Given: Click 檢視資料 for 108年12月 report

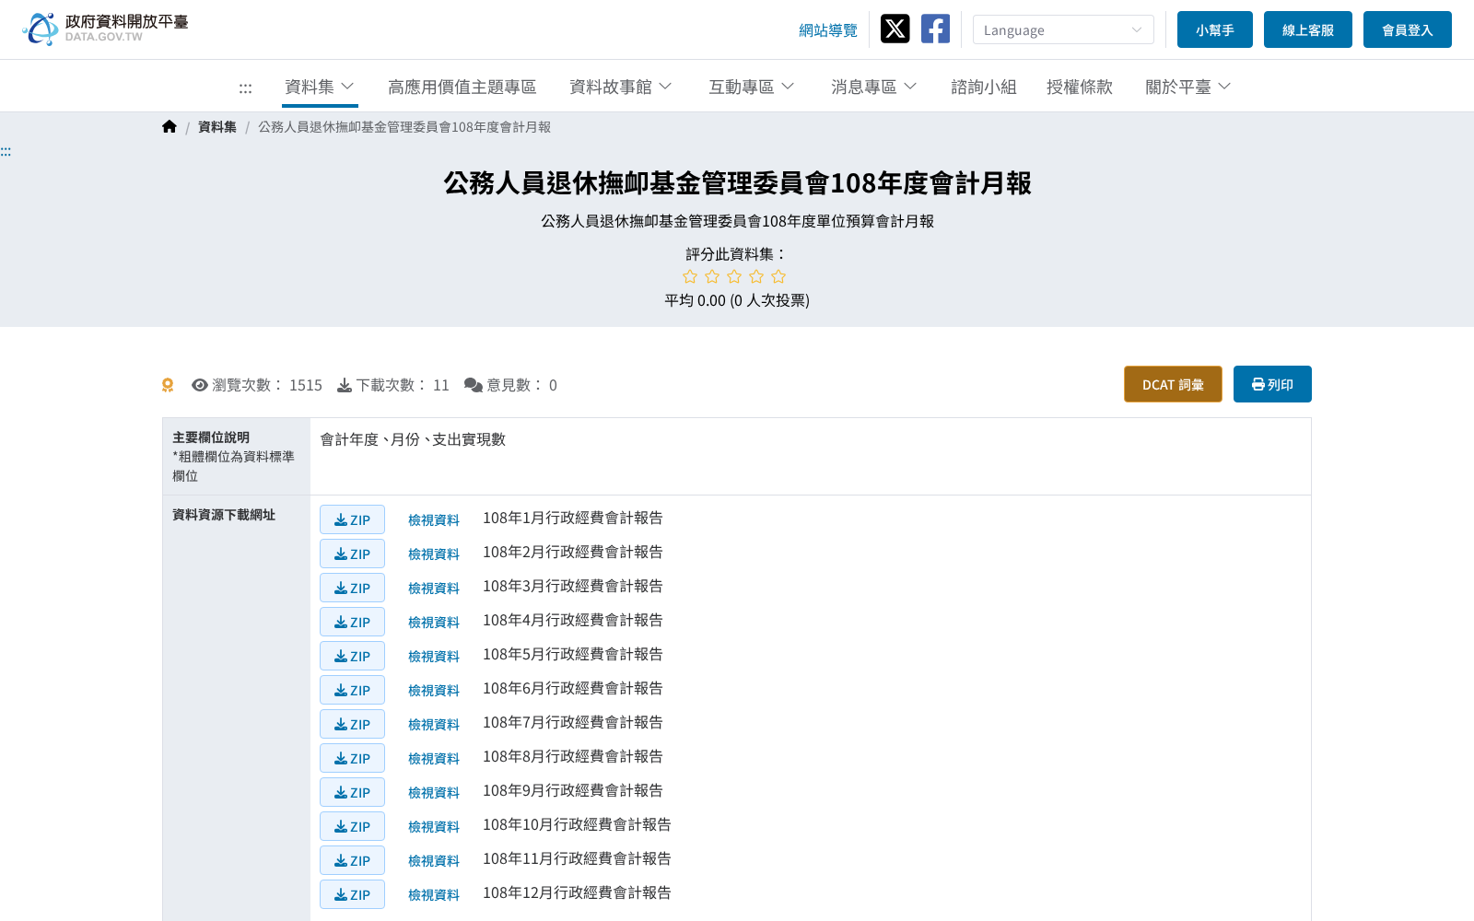Looking at the screenshot, I should pyautogui.click(x=434, y=895).
